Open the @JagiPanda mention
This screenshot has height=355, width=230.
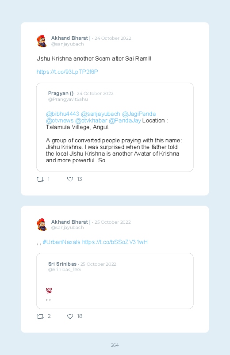[x=139, y=114]
